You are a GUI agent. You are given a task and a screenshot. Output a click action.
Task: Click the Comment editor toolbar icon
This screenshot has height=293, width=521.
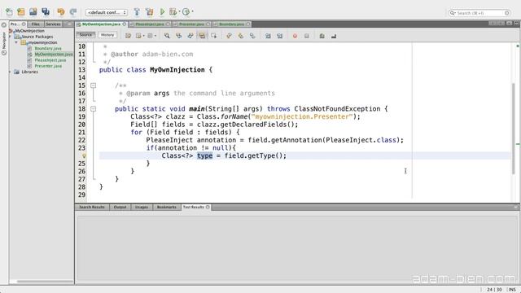[322, 36]
